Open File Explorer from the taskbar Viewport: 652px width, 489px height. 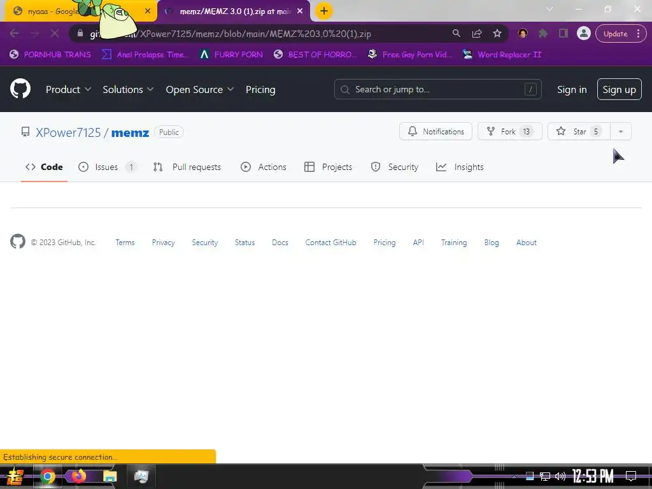(x=110, y=476)
